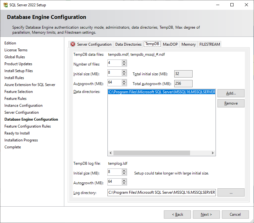Select the Total autogrowth (MB) field
The height and width of the screenshot is (223, 254).
pos(183,83)
